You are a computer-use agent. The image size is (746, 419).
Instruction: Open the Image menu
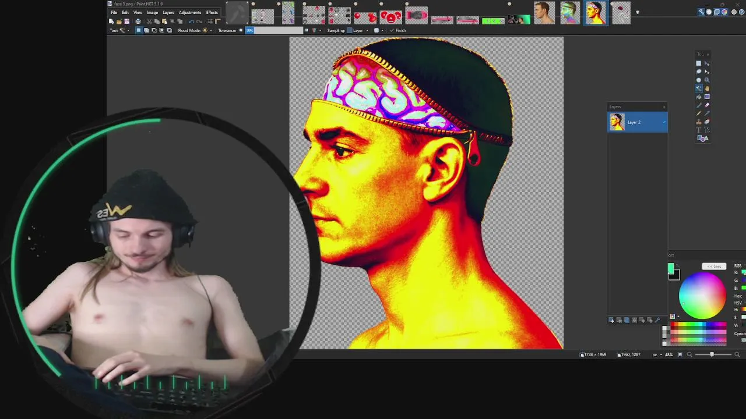pyautogui.click(x=152, y=12)
